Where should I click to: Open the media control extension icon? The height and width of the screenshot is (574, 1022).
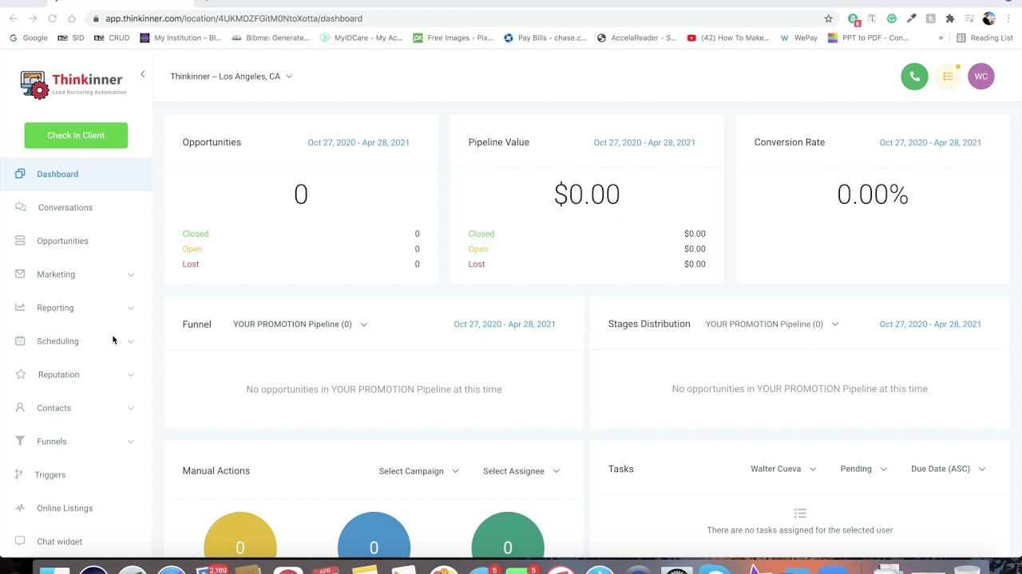click(x=969, y=18)
